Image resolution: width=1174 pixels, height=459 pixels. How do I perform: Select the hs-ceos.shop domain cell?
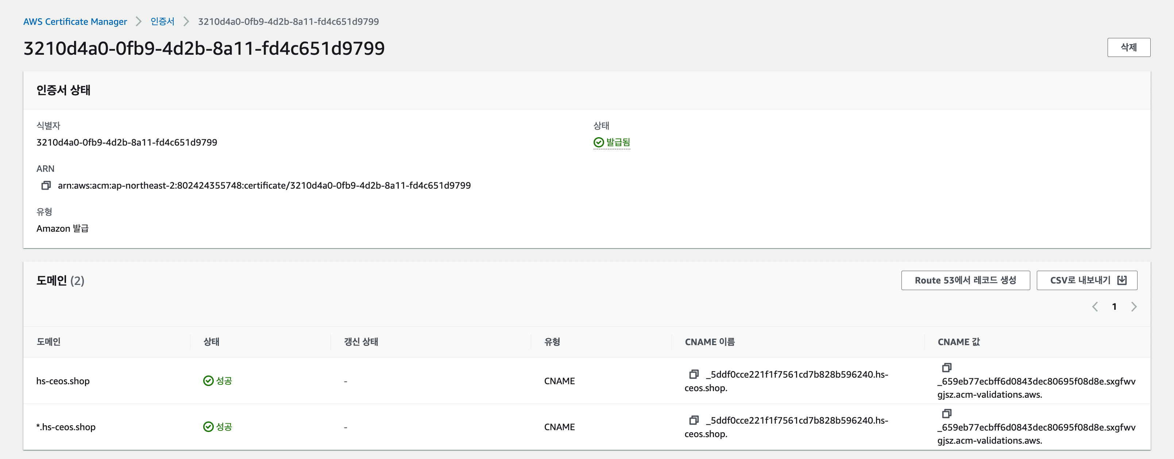[x=63, y=381]
